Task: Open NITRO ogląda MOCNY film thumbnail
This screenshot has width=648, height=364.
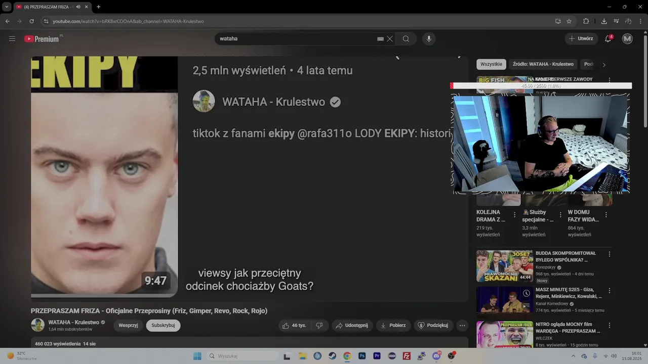Action: pos(504,334)
